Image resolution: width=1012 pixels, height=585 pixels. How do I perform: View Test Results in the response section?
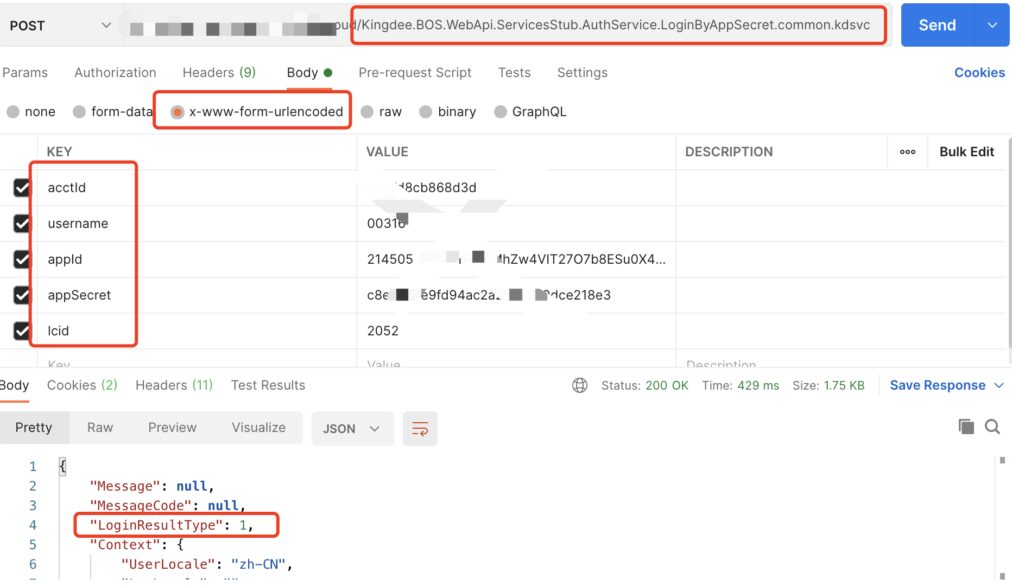coord(268,385)
